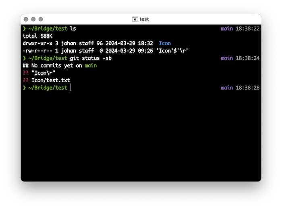Click date '2024-03-29 18:32'

coord(129,43)
